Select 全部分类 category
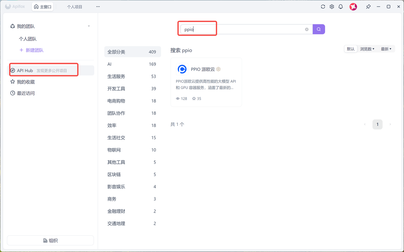Viewport: 404px width, 252px height. [133, 52]
